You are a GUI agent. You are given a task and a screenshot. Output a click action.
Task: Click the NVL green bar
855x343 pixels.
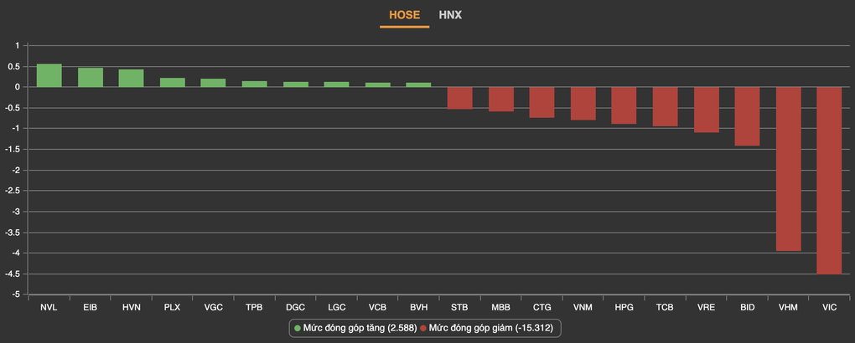click(x=49, y=75)
